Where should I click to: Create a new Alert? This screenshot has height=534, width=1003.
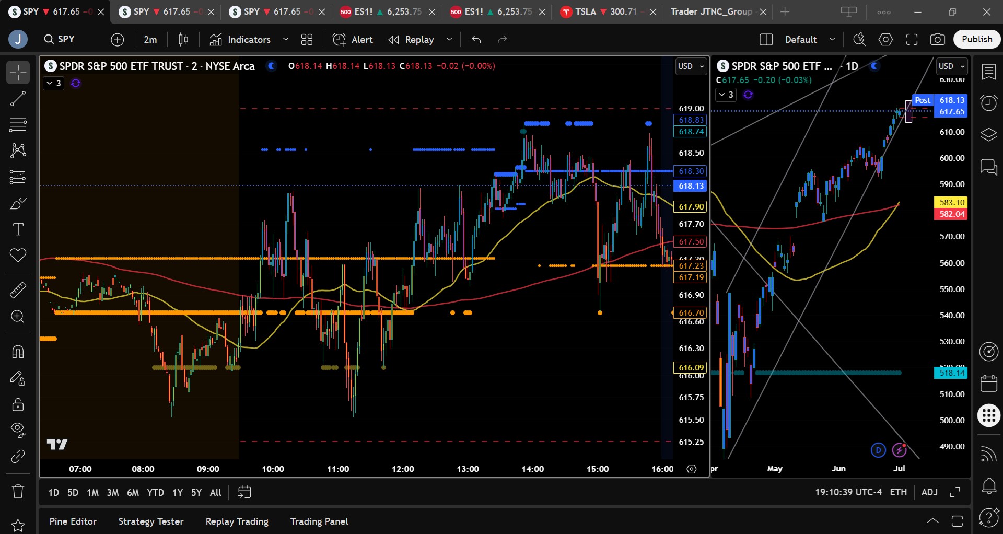coord(353,39)
